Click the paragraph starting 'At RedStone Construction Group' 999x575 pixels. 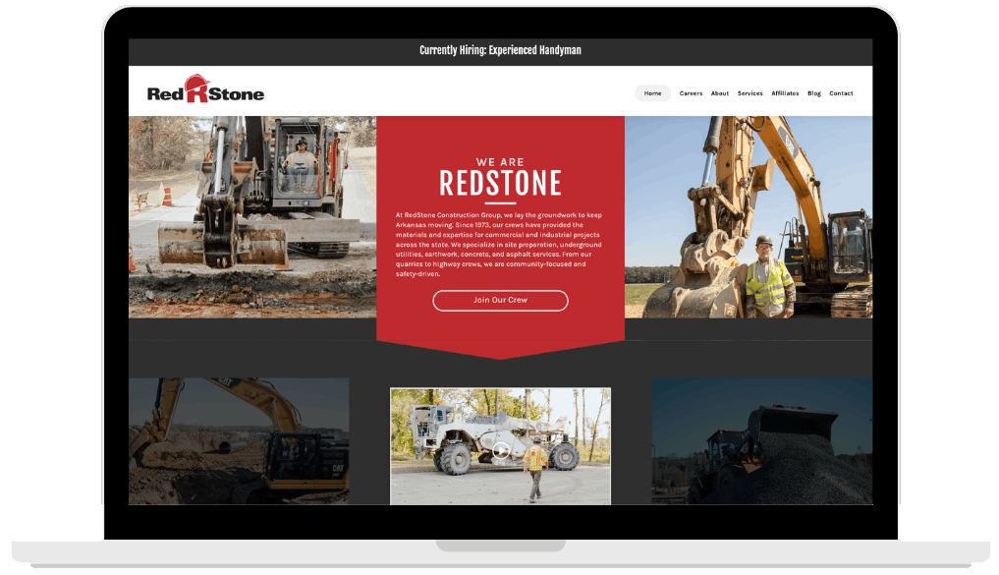tap(499, 244)
